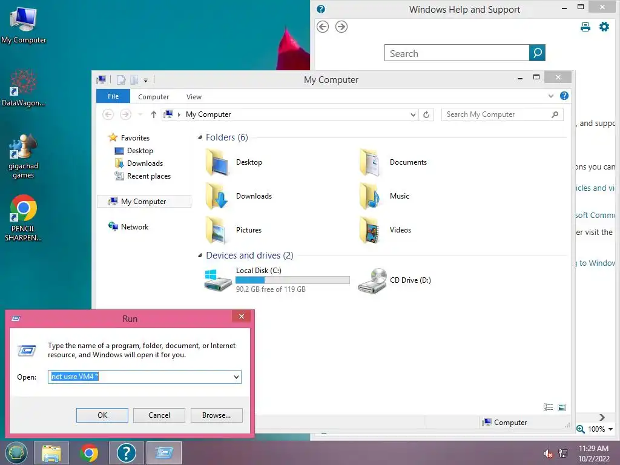The height and width of the screenshot is (465, 620).
Task: Select Desktop under Favorites
Action: 134,151
